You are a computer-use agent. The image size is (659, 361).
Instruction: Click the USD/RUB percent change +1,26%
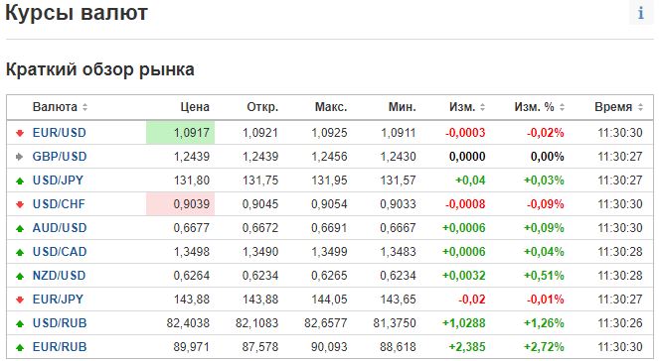(x=544, y=323)
